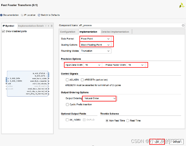Select Real Time throttle scheme
Screen dimensions: 186x146
point(128,121)
